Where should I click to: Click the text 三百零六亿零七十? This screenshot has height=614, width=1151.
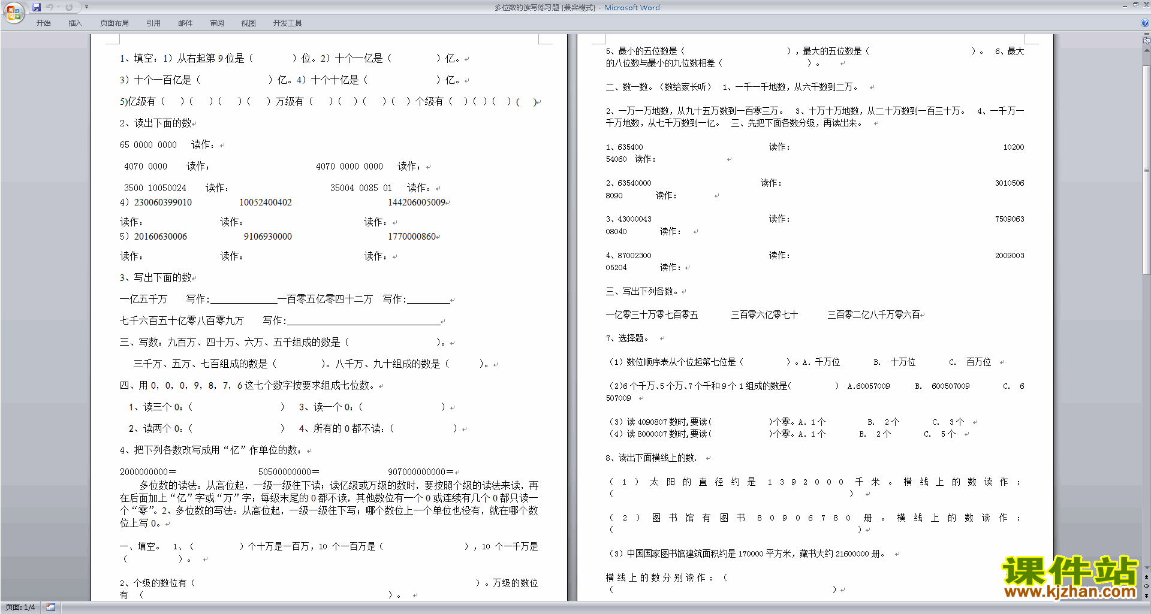pos(764,315)
